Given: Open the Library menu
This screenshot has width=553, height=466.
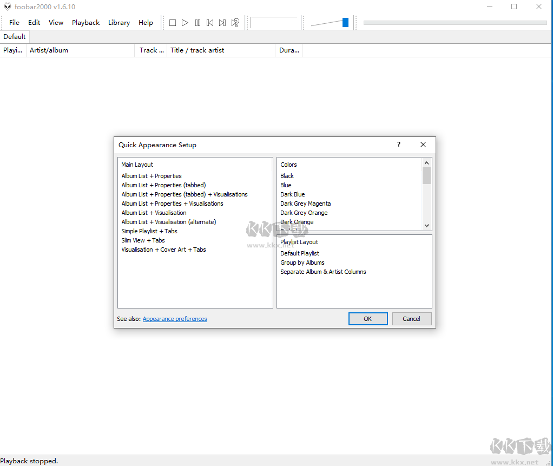Looking at the screenshot, I should click(x=119, y=23).
